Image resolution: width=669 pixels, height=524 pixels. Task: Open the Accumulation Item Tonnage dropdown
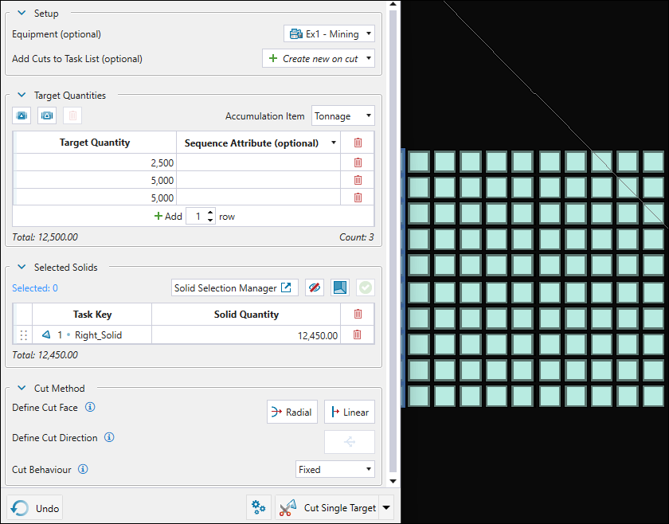coord(342,116)
